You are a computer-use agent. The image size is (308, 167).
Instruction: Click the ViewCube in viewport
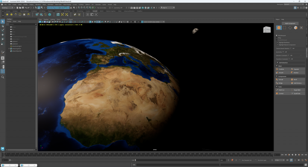267,30
